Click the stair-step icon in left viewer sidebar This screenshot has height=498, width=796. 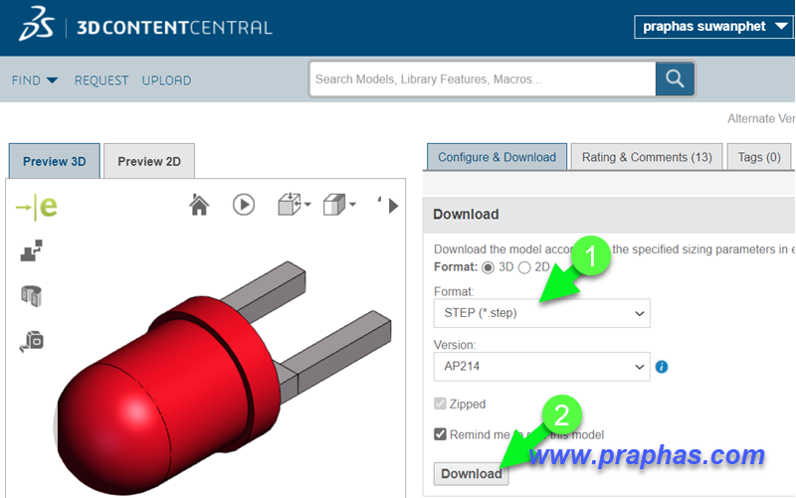coord(32,250)
